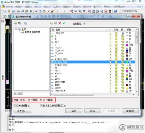Collapse the 全部 tree node in filter panel
145x133 pixels.
[16, 29]
